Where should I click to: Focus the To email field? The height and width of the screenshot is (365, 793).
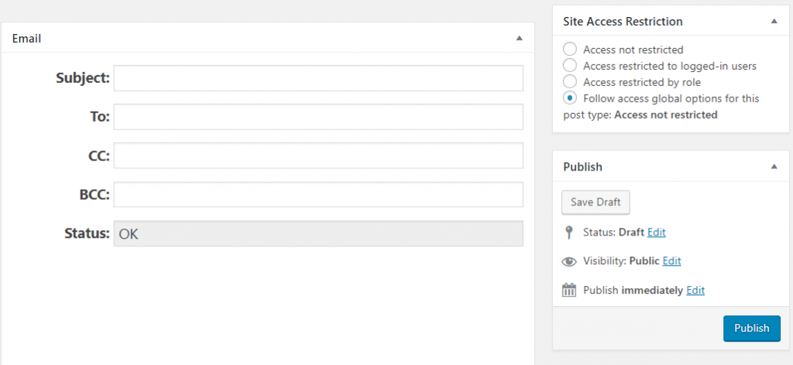(x=318, y=117)
